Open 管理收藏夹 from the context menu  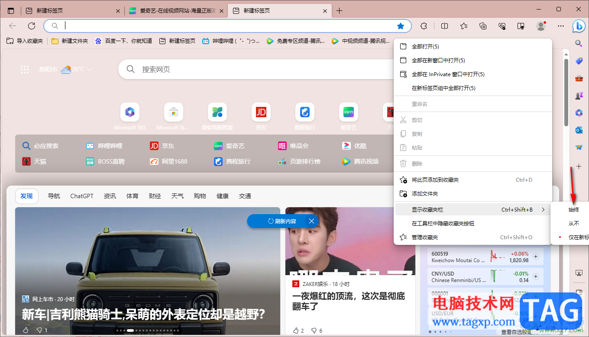coord(473,238)
